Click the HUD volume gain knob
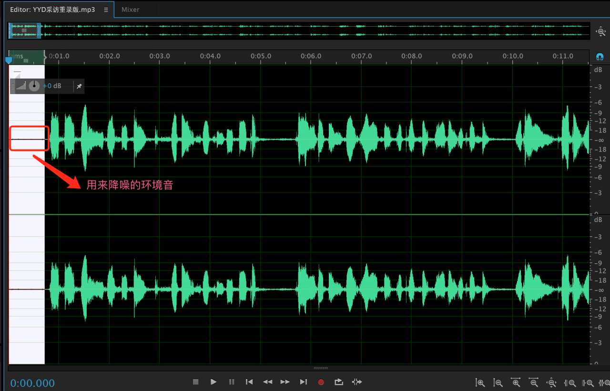This screenshot has height=391, width=610. [34, 86]
